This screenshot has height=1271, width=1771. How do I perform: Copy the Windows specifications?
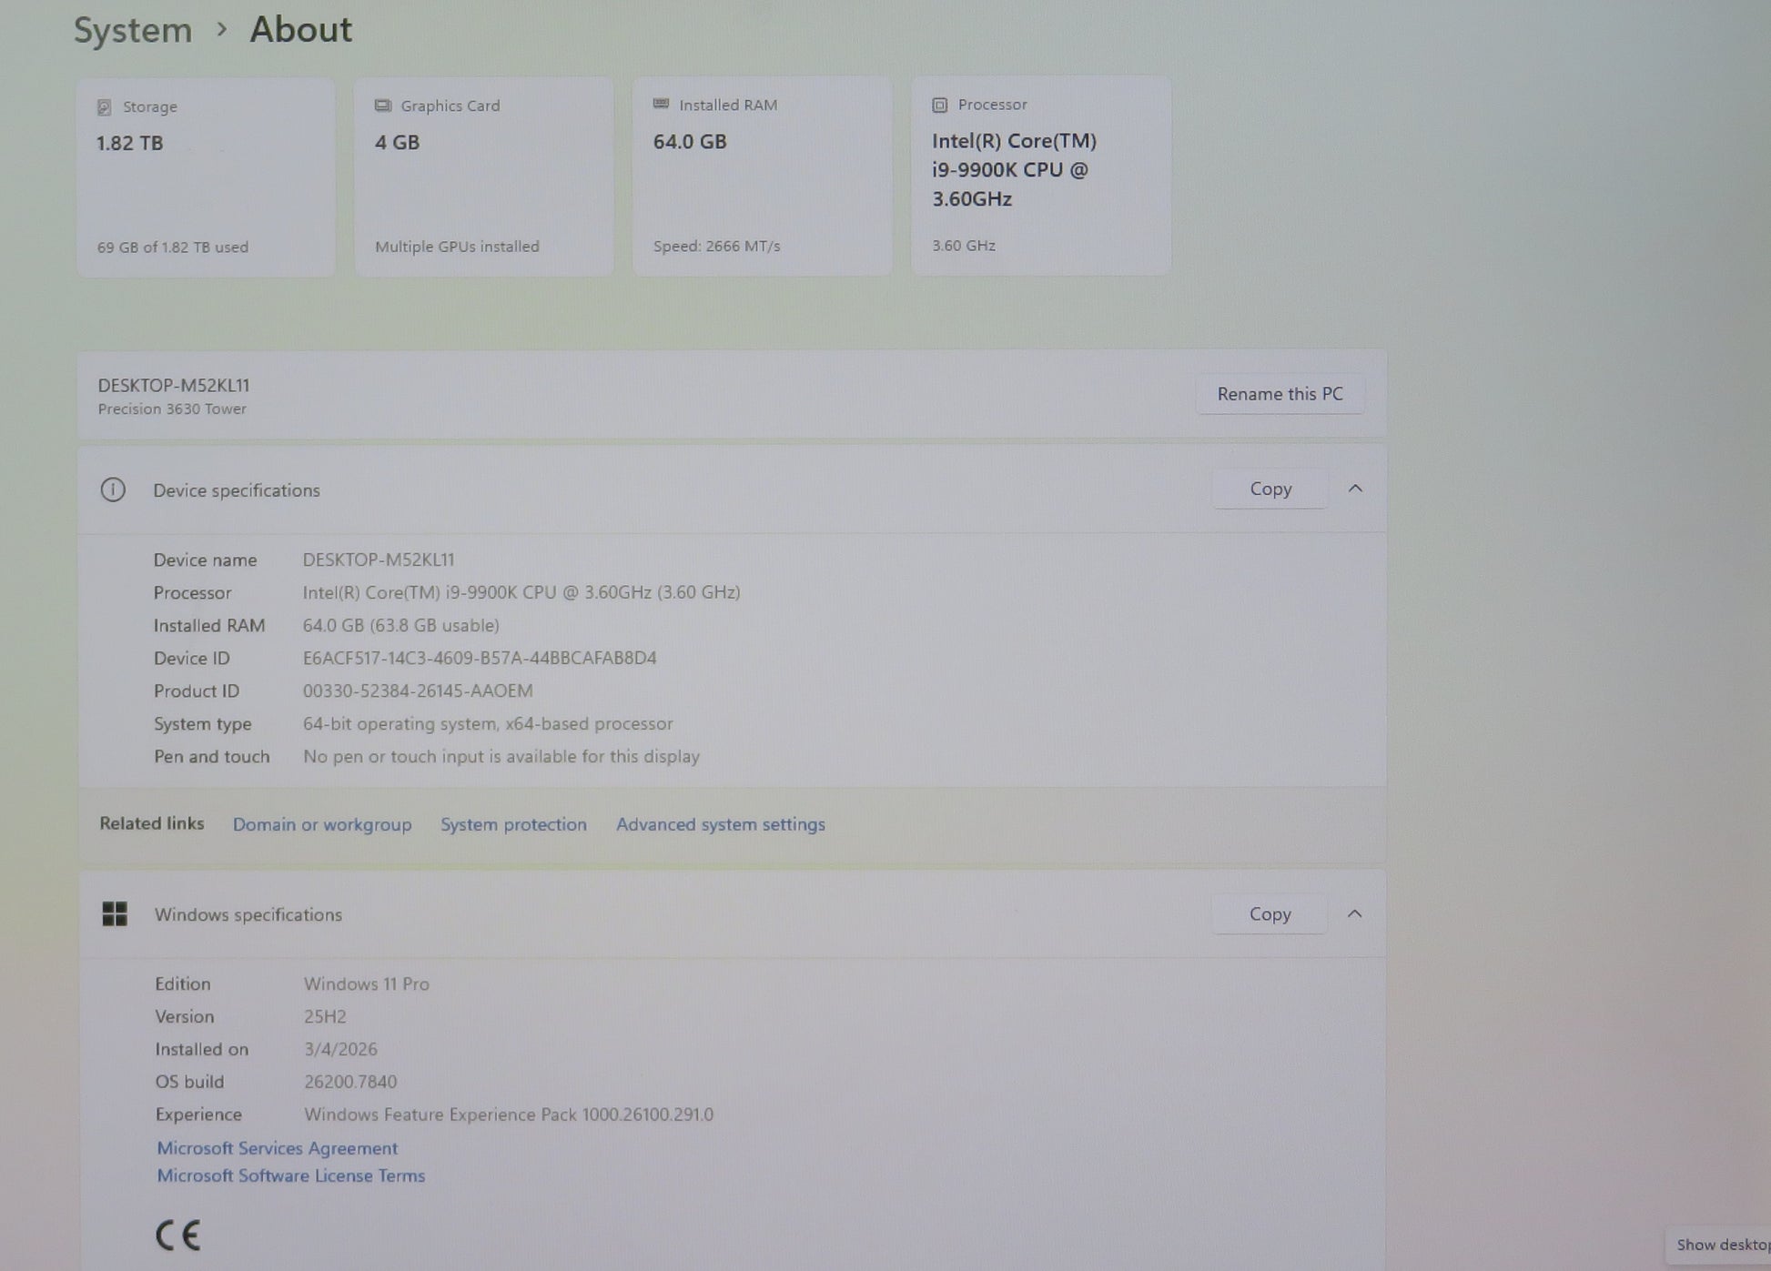(1270, 913)
